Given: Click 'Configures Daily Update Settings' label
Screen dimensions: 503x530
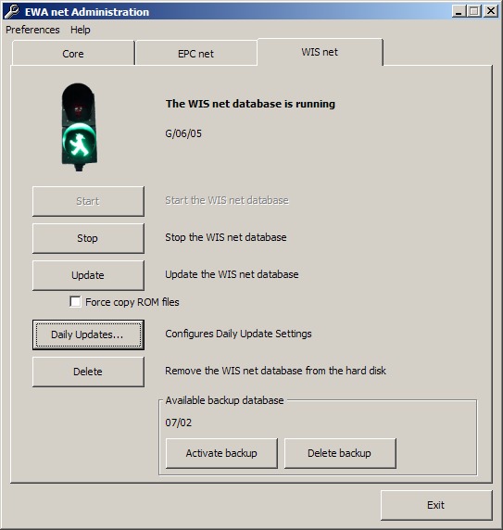Looking at the screenshot, I should [x=238, y=334].
